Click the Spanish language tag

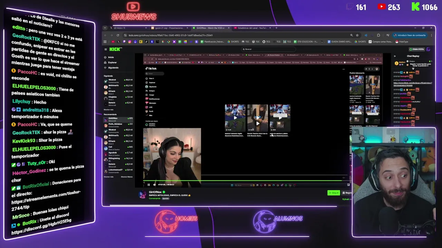[166, 198]
